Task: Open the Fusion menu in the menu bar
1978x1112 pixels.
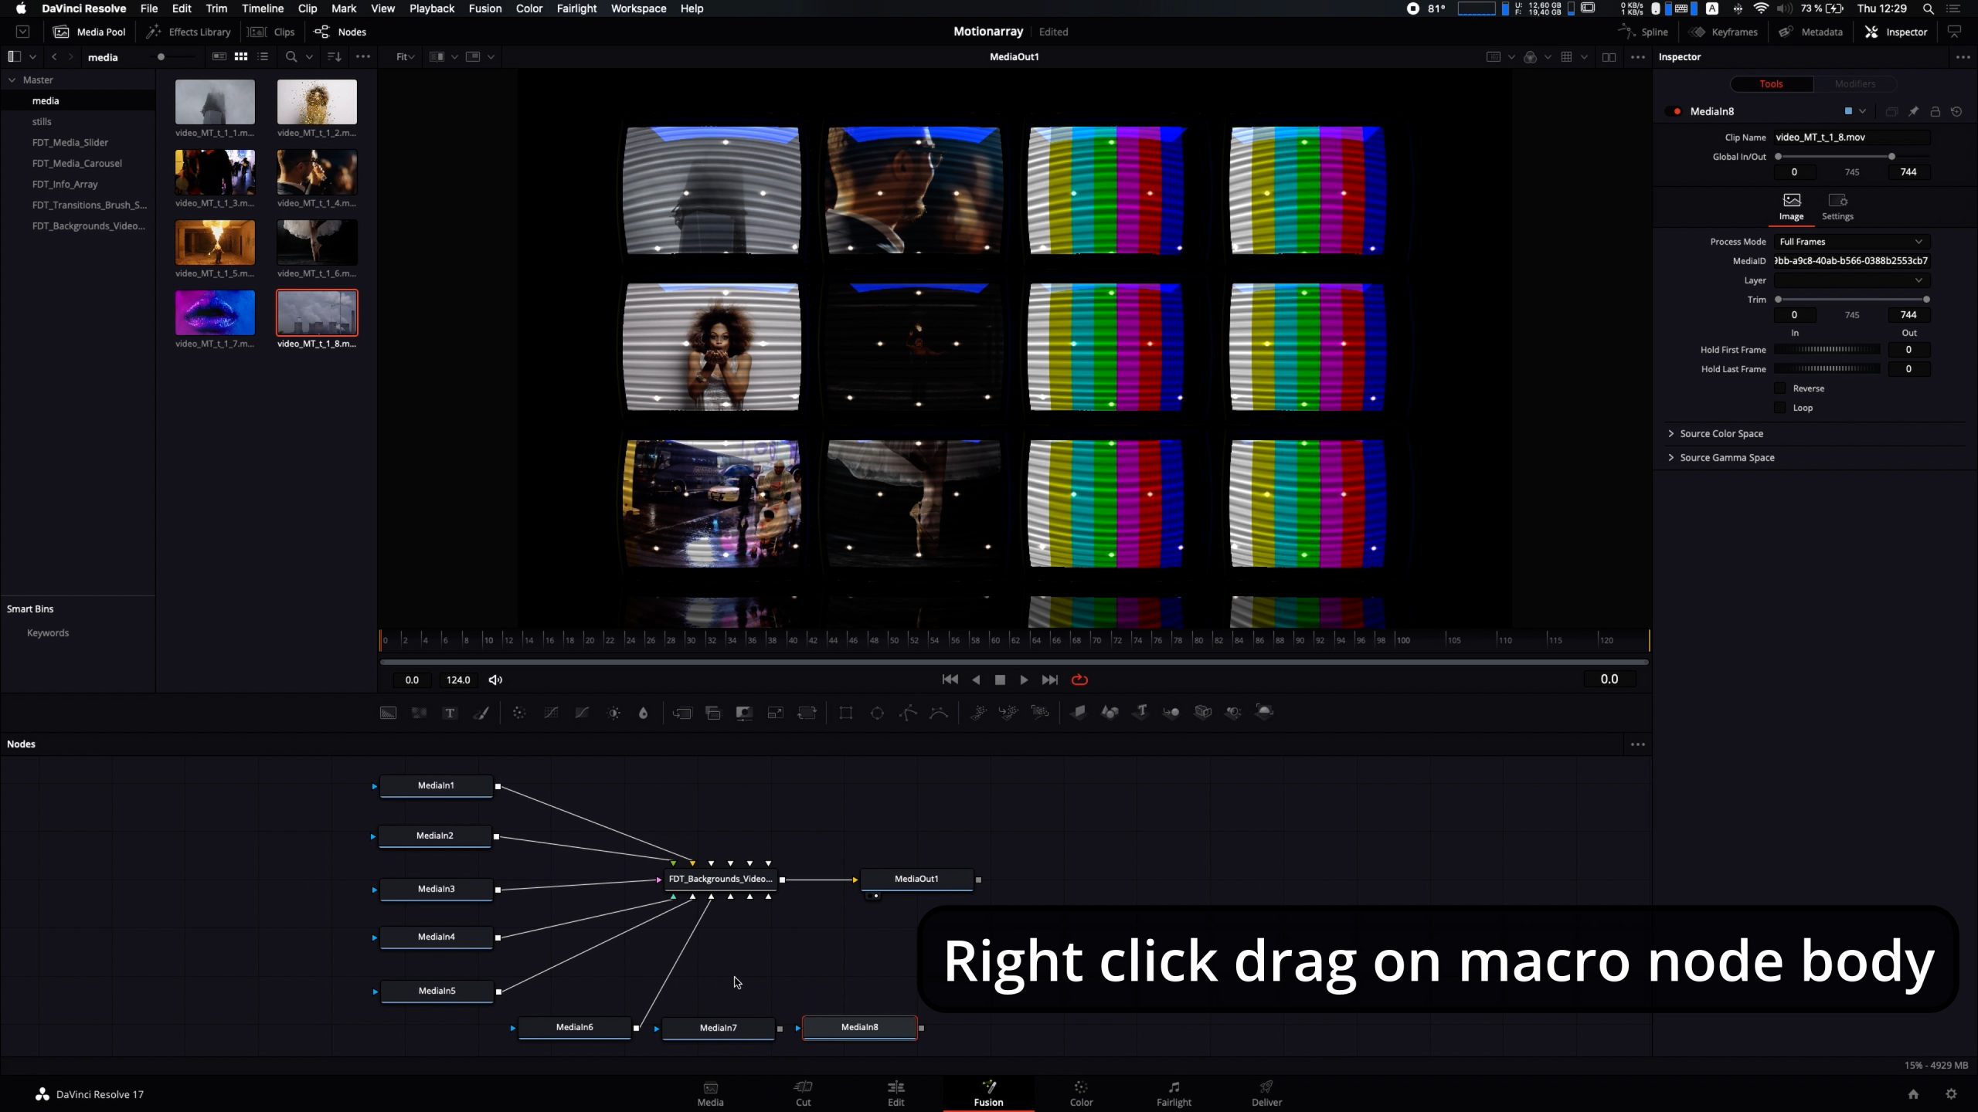Action: (485, 8)
